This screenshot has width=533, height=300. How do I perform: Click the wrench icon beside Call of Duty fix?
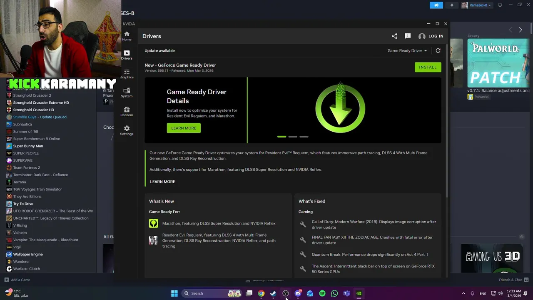pos(303,225)
